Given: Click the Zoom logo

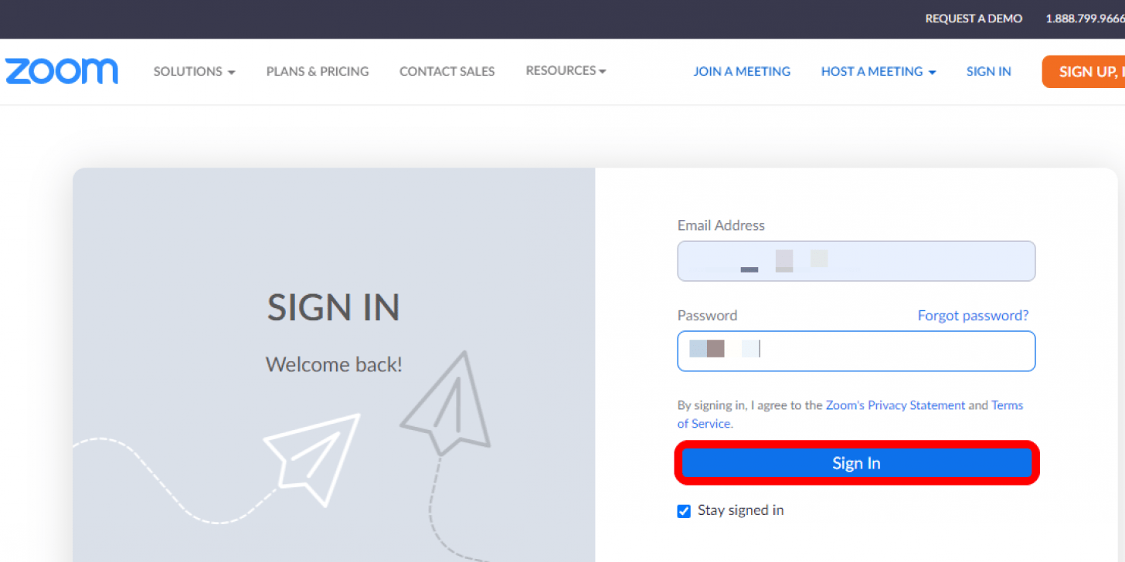Looking at the screenshot, I should pyautogui.click(x=62, y=71).
